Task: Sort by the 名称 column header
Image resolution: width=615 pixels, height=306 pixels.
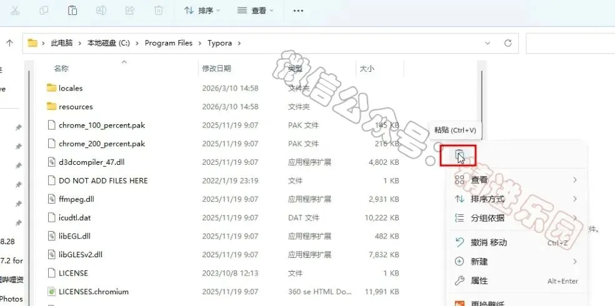Action: click(61, 69)
